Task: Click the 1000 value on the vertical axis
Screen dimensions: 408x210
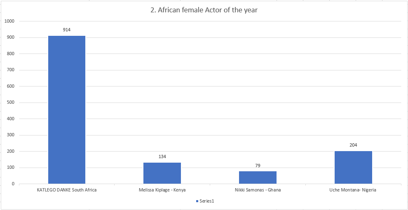Action: click(9, 21)
